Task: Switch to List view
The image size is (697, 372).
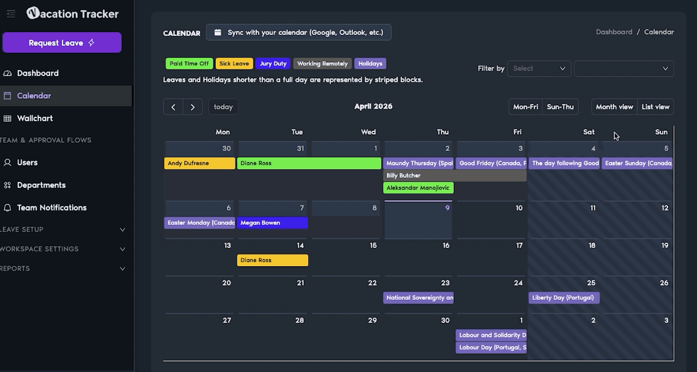Action: 655,107
